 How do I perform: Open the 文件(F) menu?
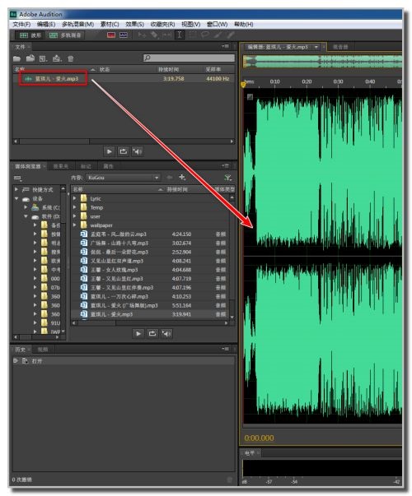pyautogui.click(x=21, y=24)
